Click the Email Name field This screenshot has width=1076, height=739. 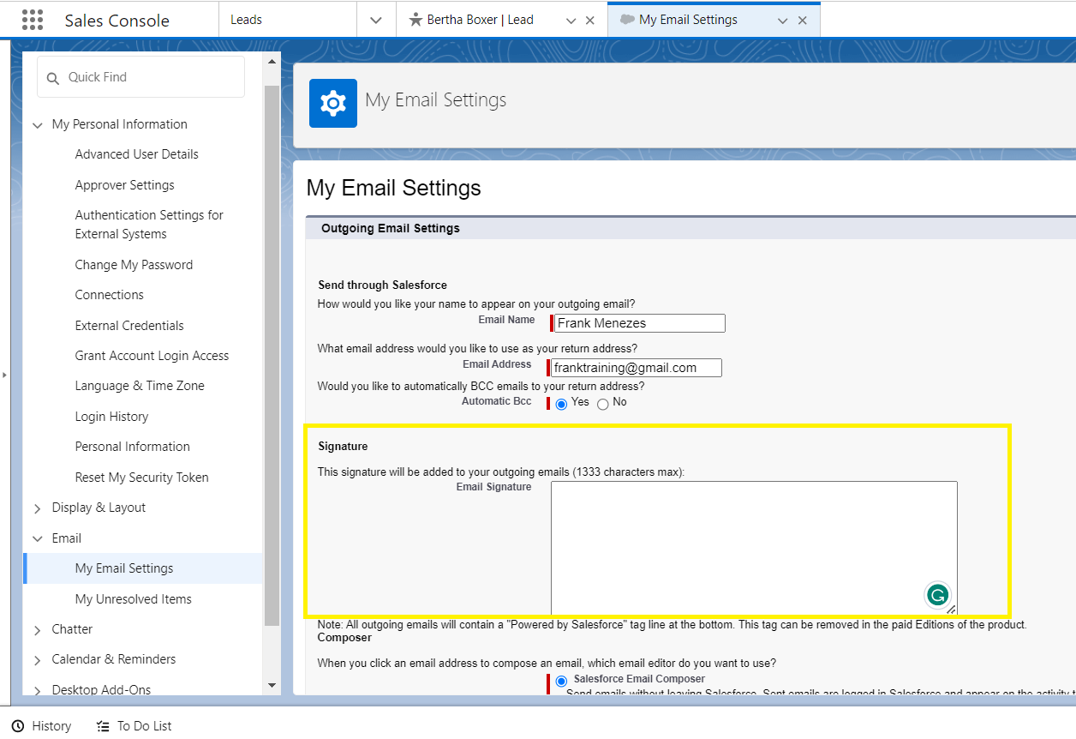click(x=639, y=323)
